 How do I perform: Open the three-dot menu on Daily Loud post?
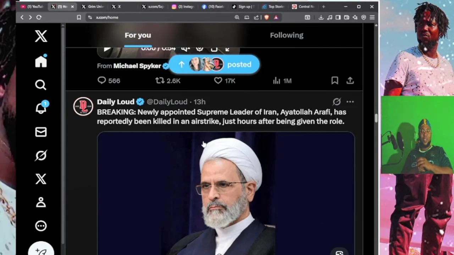(350, 102)
